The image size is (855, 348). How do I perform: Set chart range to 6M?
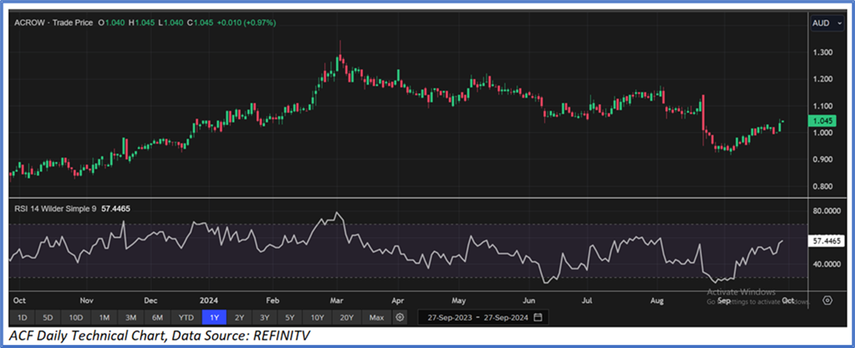158,317
